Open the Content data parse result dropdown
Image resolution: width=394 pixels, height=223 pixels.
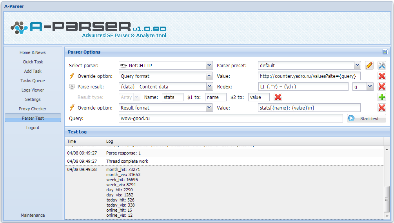[209, 86]
